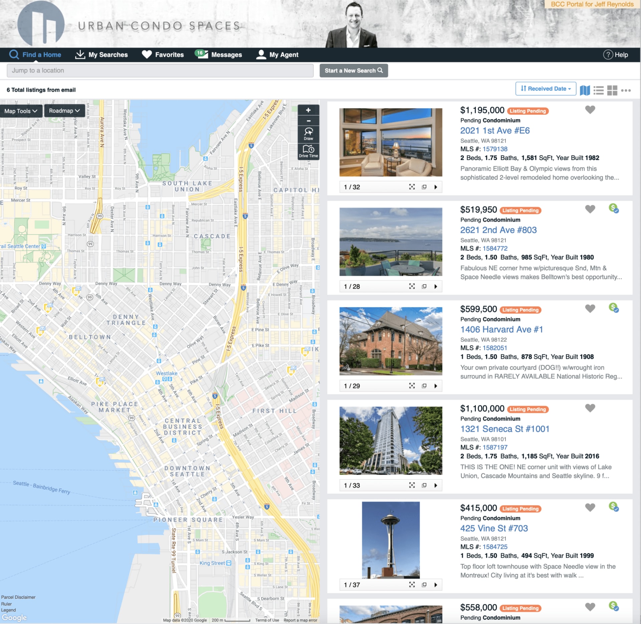Click the map view icon
641x624 pixels.
[x=585, y=90]
